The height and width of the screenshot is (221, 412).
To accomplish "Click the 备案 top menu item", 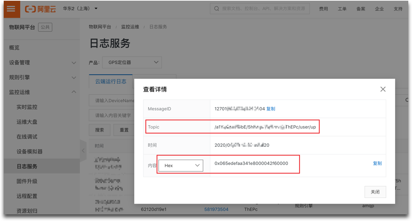I will coord(361,9).
